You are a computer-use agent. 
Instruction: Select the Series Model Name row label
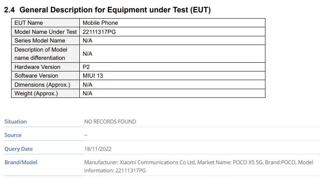pyautogui.click(x=40, y=40)
